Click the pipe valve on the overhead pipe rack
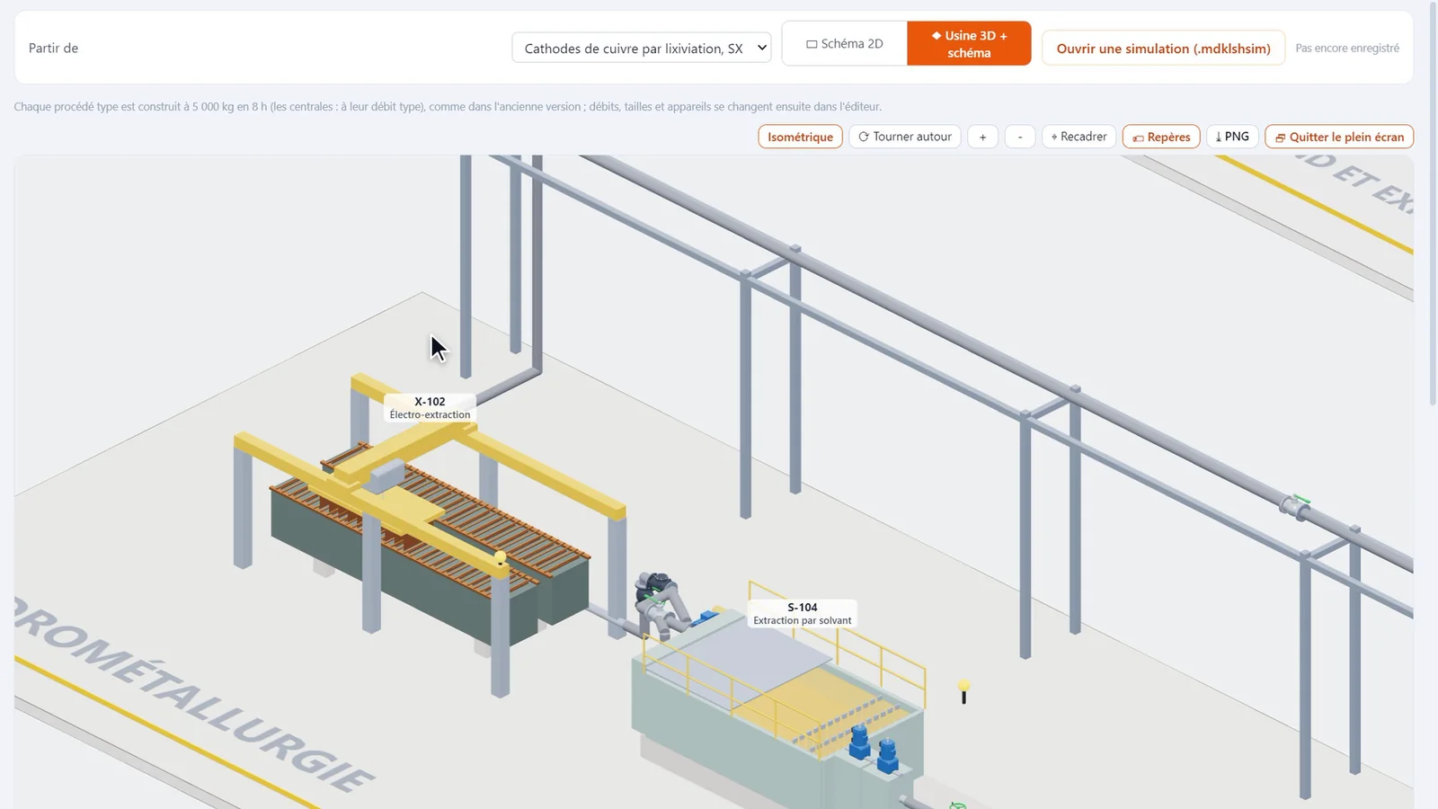This screenshot has width=1438, height=809. click(1295, 506)
